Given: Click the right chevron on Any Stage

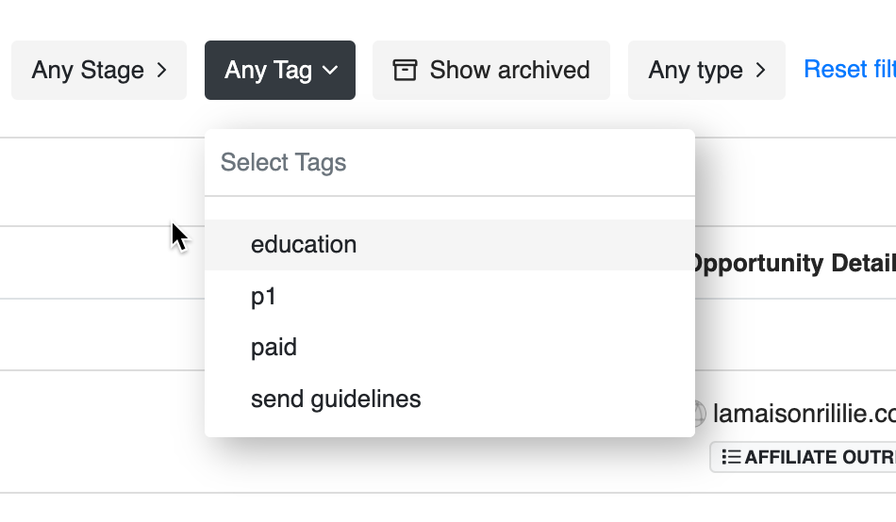Looking at the screenshot, I should click(x=161, y=71).
